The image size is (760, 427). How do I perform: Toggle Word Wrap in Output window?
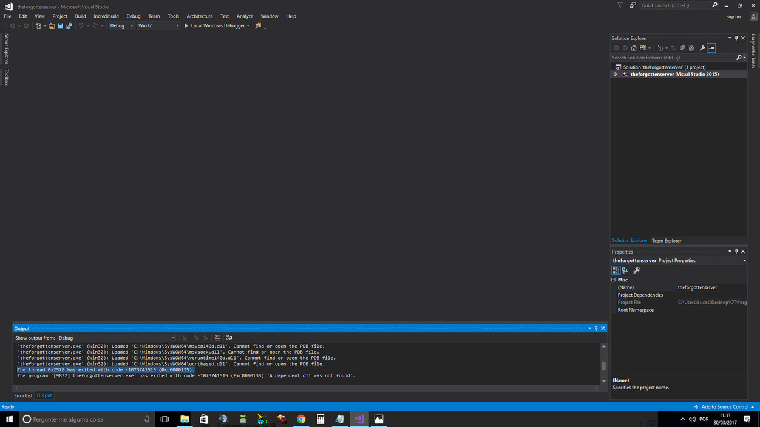(229, 338)
